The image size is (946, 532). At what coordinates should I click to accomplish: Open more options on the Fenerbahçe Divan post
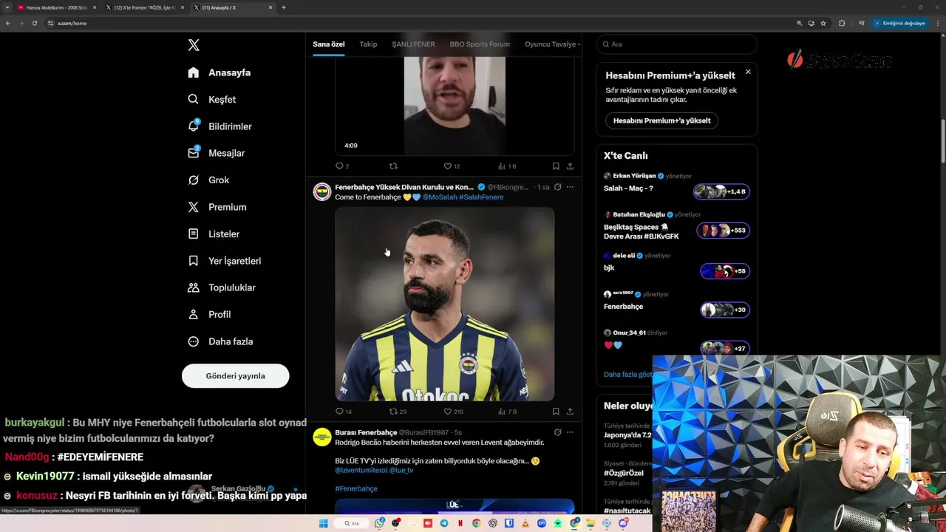pos(570,187)
